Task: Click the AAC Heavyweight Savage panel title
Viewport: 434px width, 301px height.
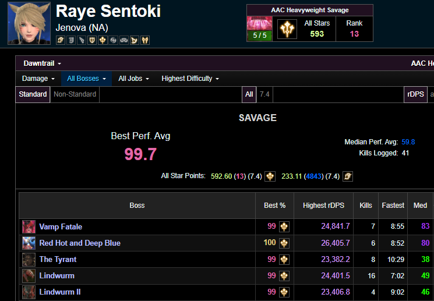Action: pyautogui.click(x=310, y=10)
